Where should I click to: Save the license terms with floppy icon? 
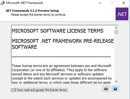115,89
